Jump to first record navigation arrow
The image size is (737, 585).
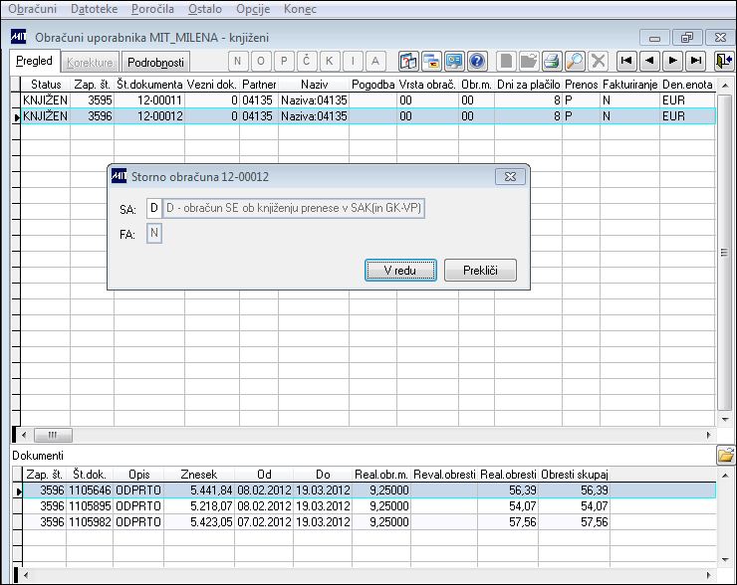point(626,61)
